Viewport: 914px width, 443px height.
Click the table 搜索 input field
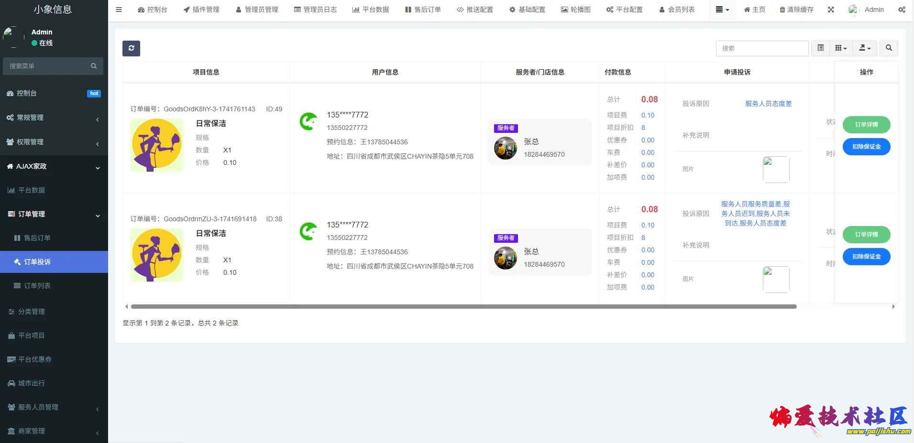click(761, 48)
